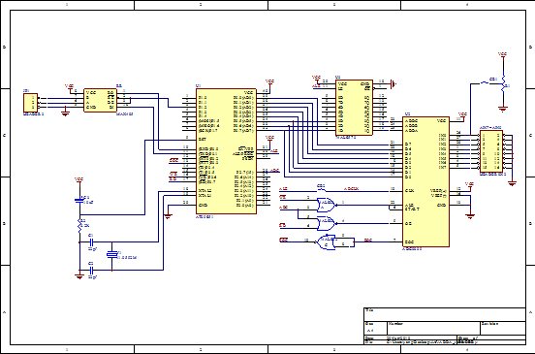Screen dimensions: 535x354
Task: Select the large microcontroller chip U1
Action: (x=226, y=151)
